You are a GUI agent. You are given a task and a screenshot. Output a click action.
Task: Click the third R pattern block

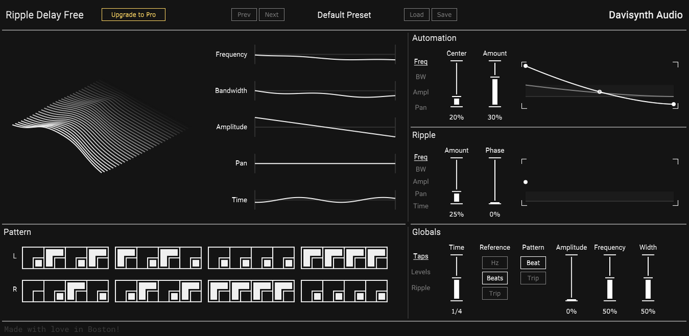(x=251, y=291)
